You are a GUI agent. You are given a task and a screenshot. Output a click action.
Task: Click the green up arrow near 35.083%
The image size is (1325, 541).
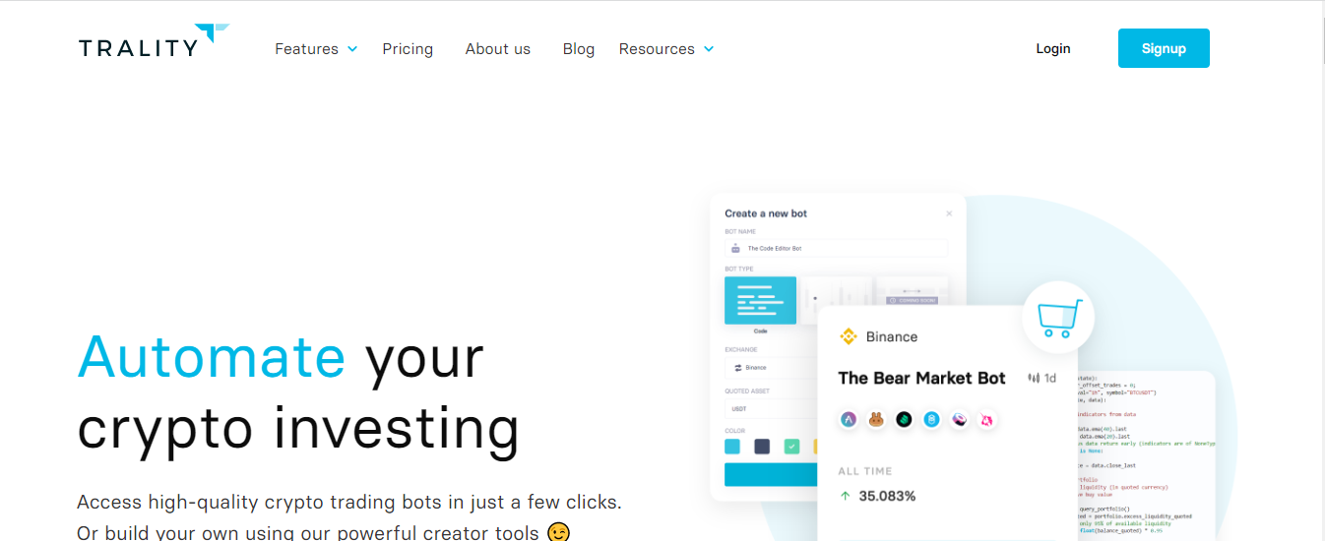pyautogui.click(x=845, y=496)
